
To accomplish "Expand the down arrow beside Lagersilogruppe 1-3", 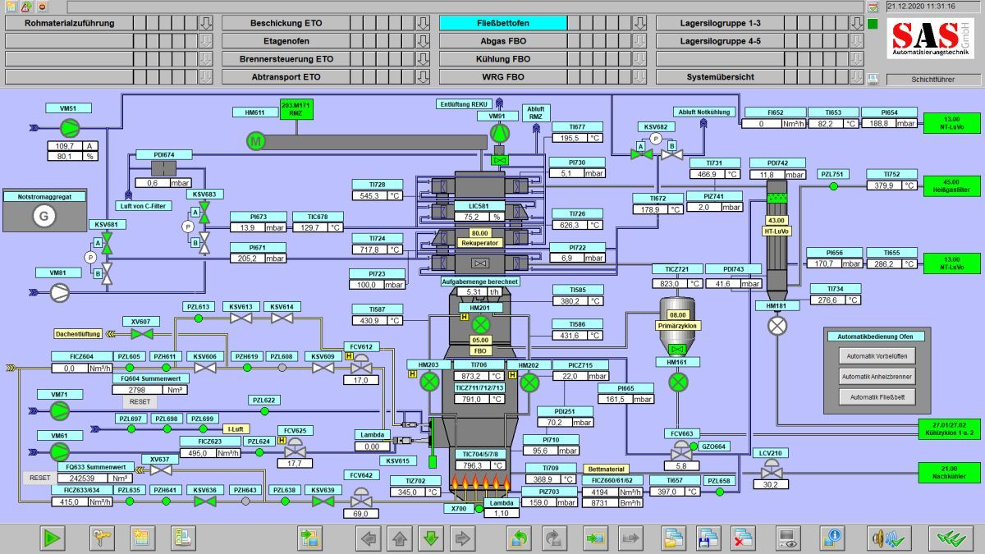I will [x=855, y=23].
